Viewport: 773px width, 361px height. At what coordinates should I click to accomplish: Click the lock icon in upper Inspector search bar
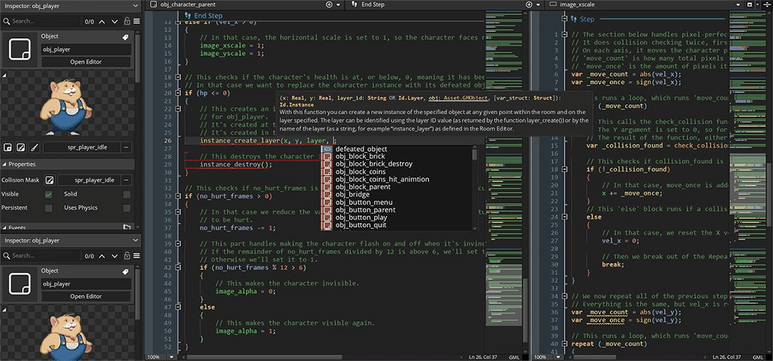(127, 21)
